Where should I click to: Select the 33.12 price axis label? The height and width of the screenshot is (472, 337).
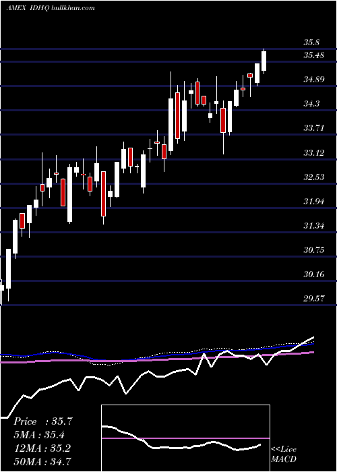coord(313,153)
